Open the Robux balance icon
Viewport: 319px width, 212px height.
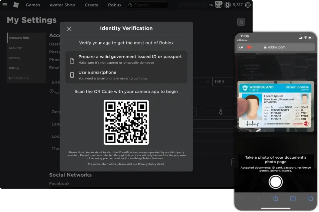(227, 5)
